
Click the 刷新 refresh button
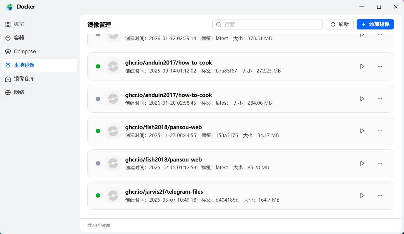tap(340, 24)
